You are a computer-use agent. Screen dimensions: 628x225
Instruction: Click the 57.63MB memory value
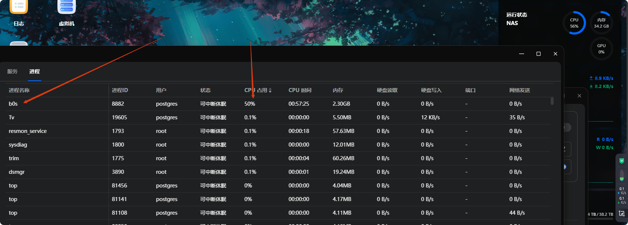point(343,131)
